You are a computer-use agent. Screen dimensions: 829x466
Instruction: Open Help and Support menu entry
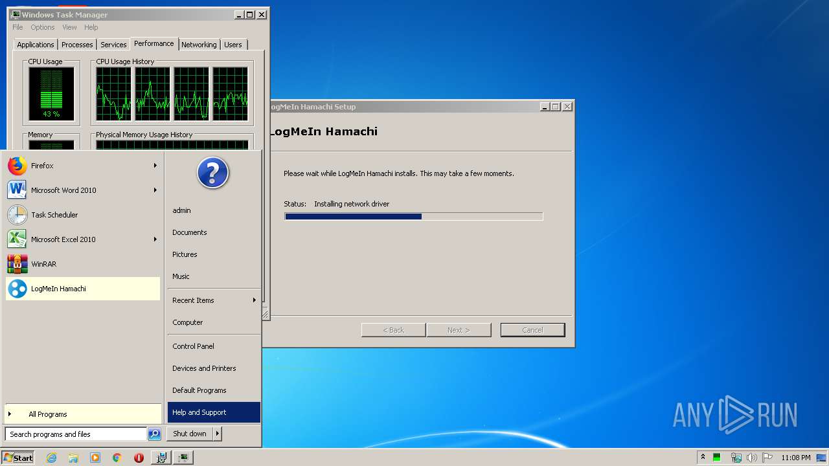click(x=214, y=412)
